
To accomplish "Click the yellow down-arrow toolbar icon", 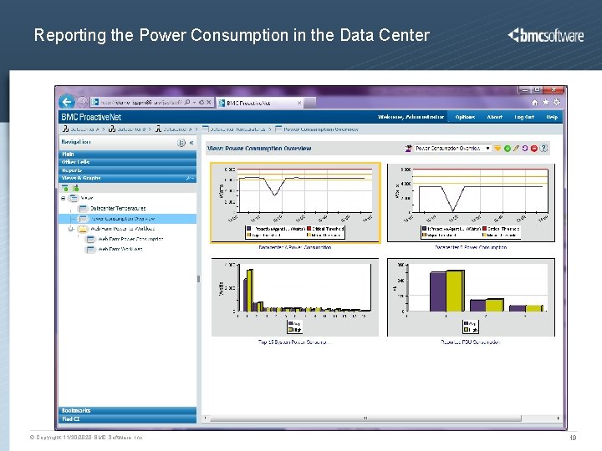I will 497,149.
